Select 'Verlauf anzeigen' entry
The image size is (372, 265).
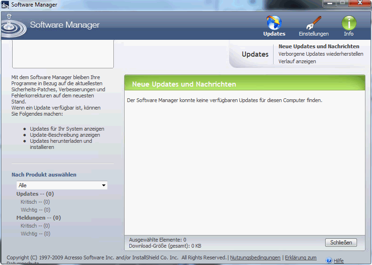(297, 61)
